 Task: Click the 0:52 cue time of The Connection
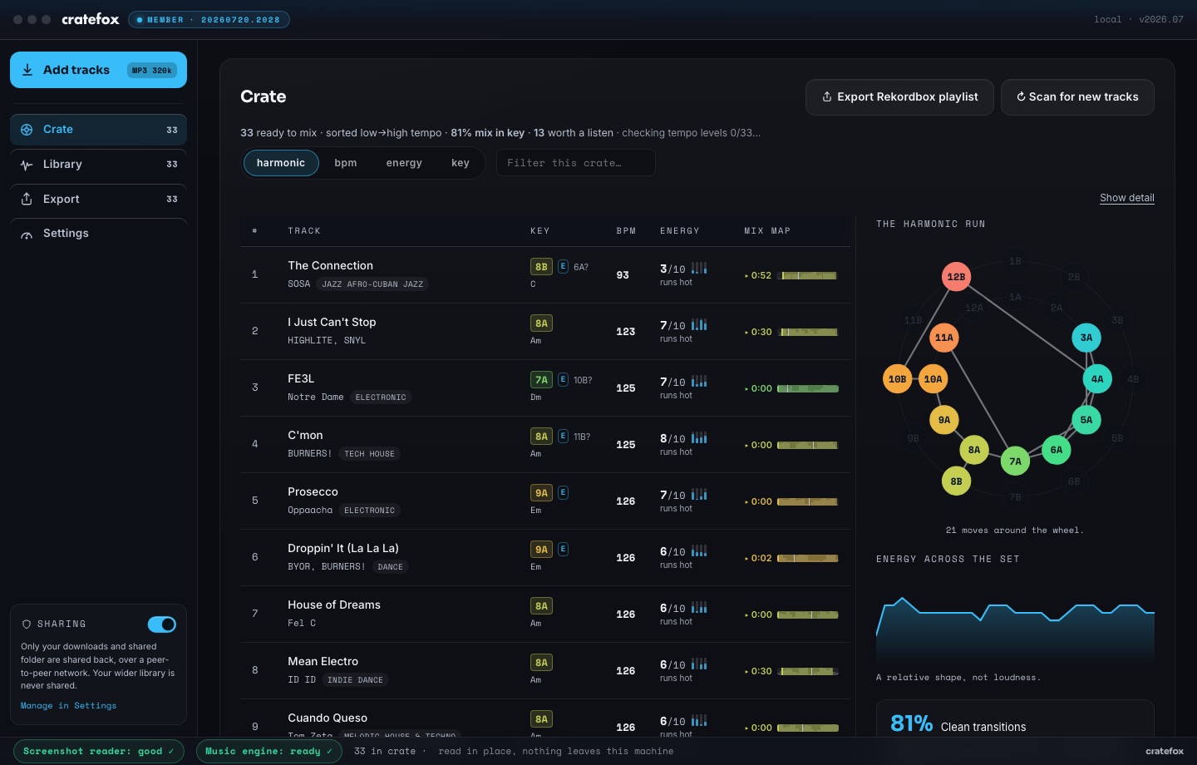coord(758,275)
